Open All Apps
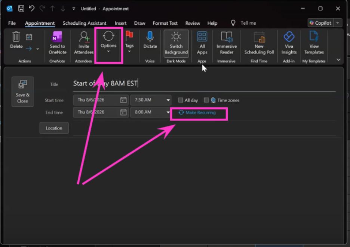This screenshot has width=350, height=247. click(202, 43)
